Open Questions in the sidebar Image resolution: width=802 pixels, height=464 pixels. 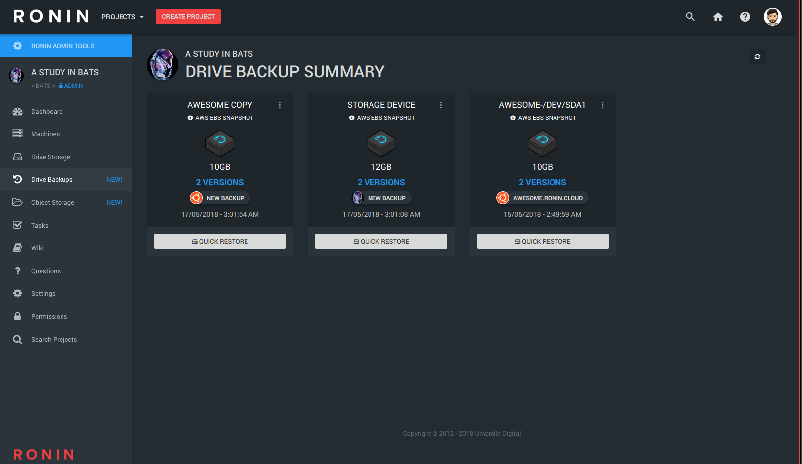click(x=66, y=271)
